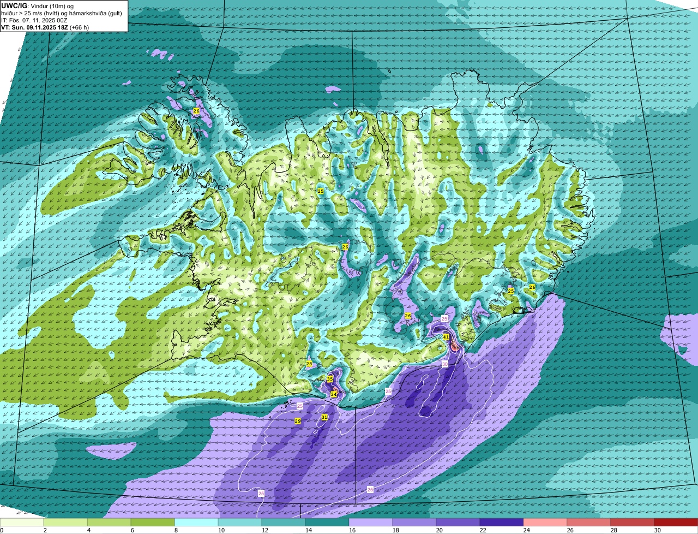
Task: Select the yellow gust marker labeled 35
Action: [330, 379]
